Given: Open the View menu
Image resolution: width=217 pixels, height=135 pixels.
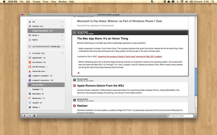Looking at the screenshot, I should click(x=53, y=2).
